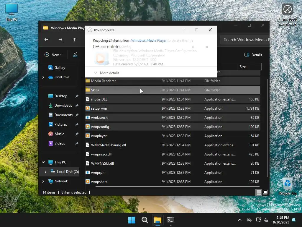302x227 pixels.
Task: Click Windows Media Player link in dialog
Action: 149,40
